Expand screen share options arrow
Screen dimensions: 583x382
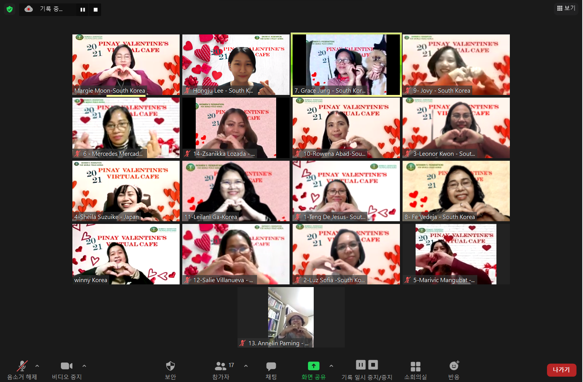(x=331, y=366)
